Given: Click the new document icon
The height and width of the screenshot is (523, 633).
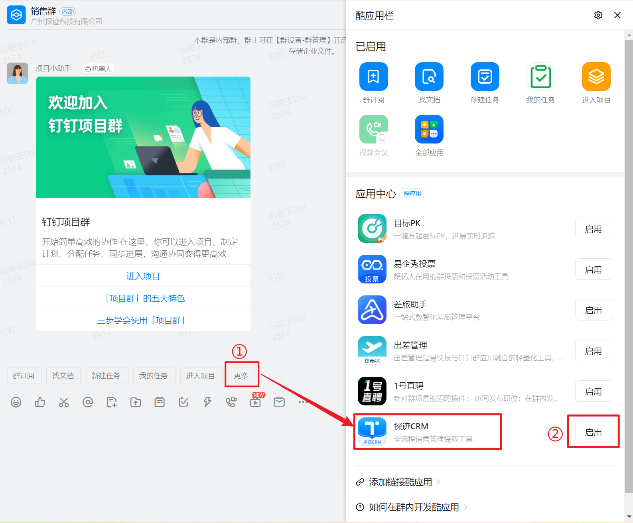Looking at the screenshot, I should (112, 402).
